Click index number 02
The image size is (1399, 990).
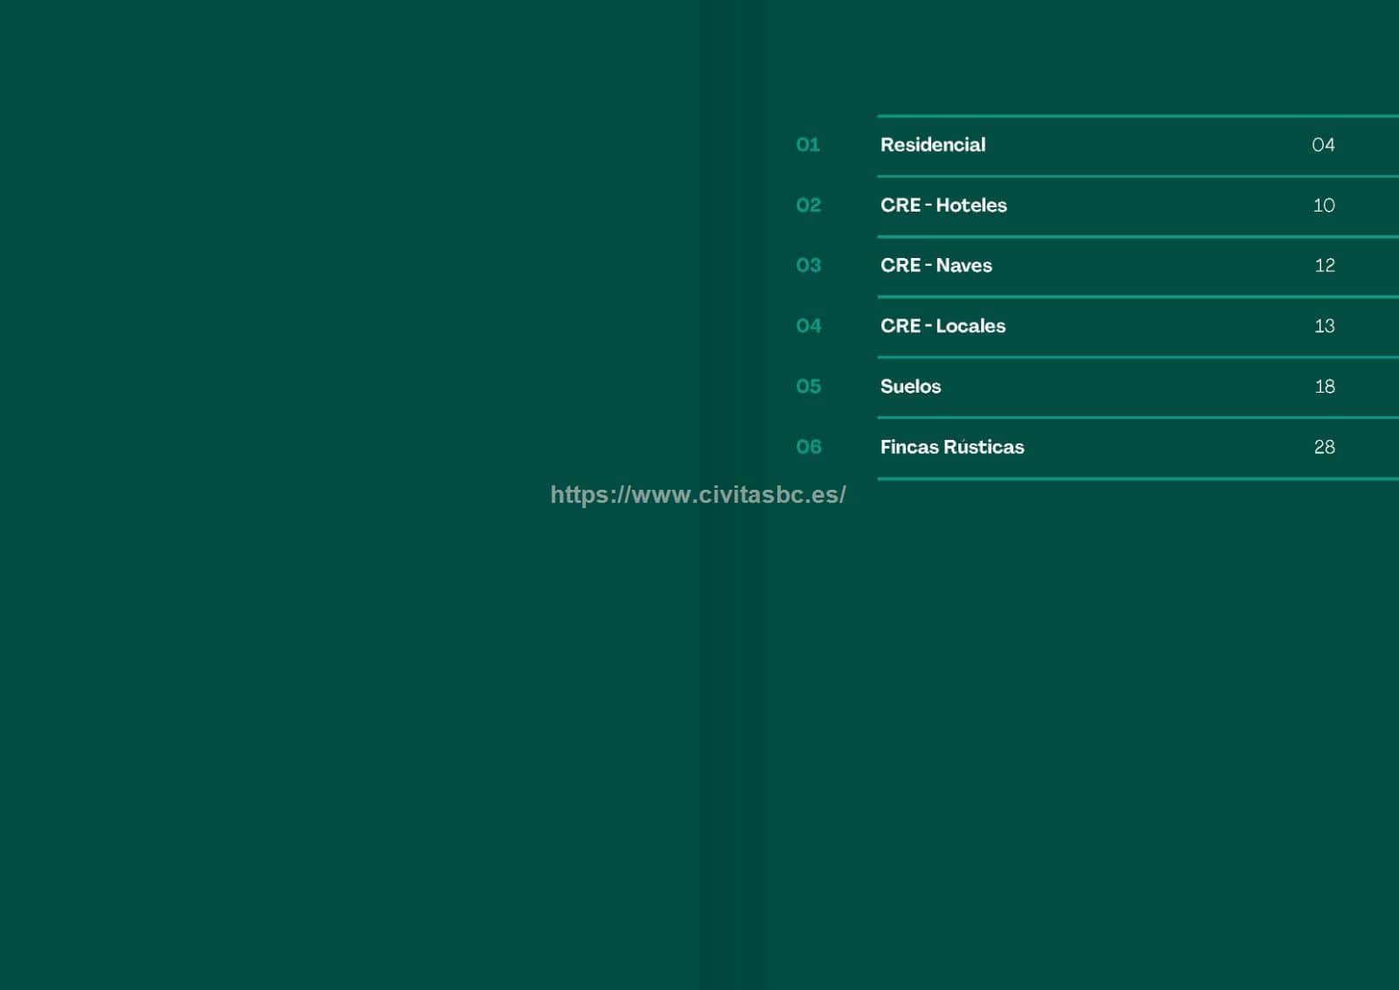808,206
